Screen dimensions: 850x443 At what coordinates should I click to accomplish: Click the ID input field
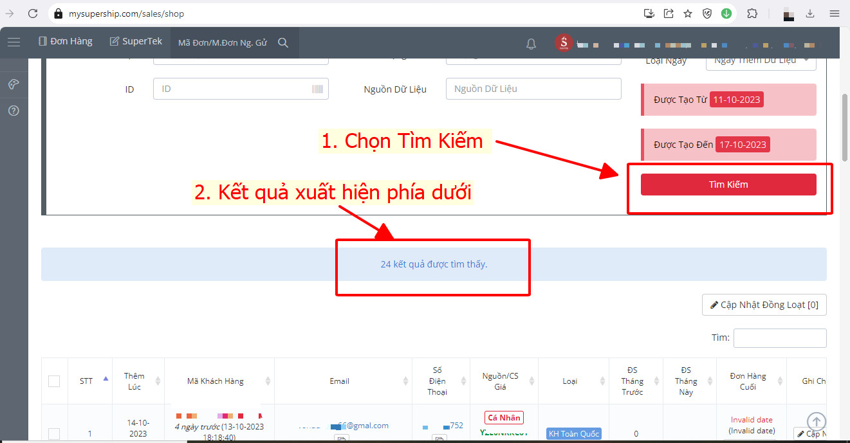click(241, 89)
